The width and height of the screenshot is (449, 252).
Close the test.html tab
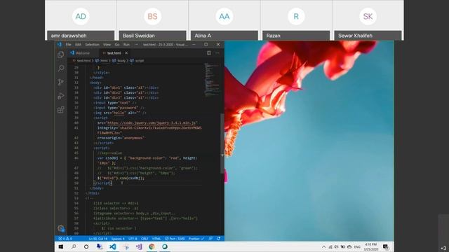tap(126, 53)
